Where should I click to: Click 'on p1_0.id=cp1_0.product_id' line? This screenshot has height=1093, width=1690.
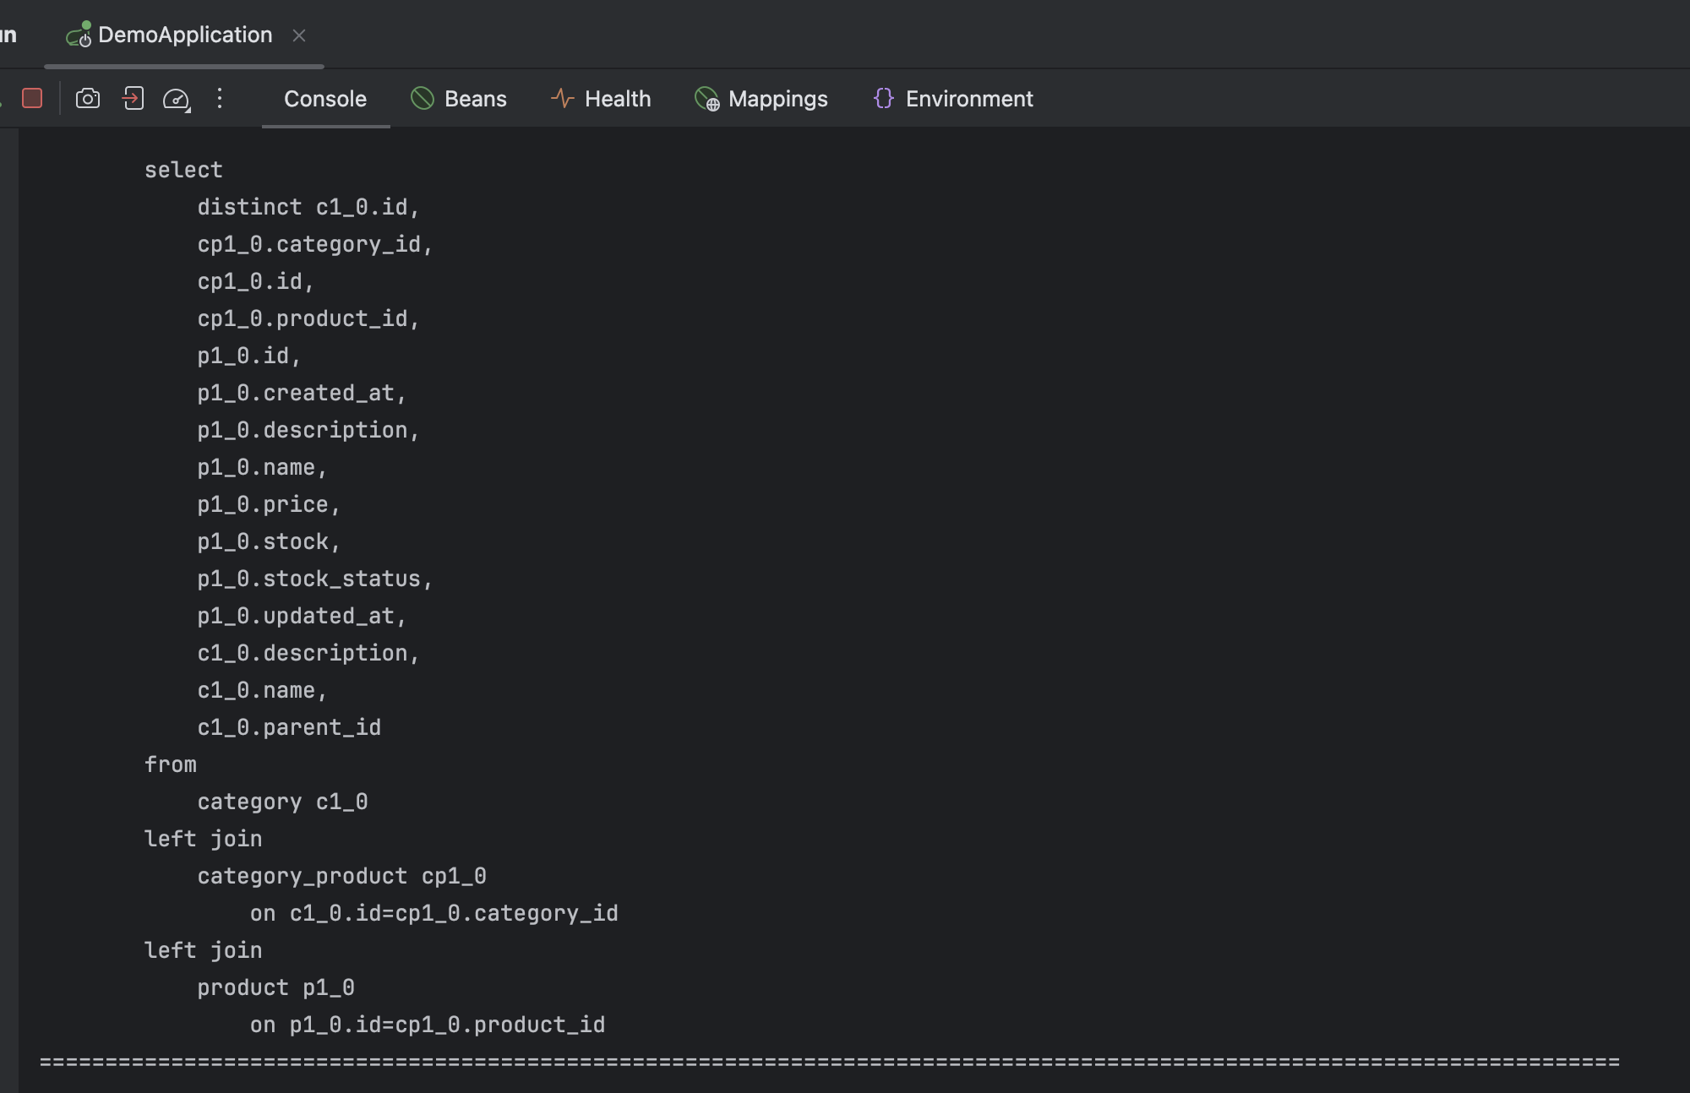click(x=428, y=1025)
